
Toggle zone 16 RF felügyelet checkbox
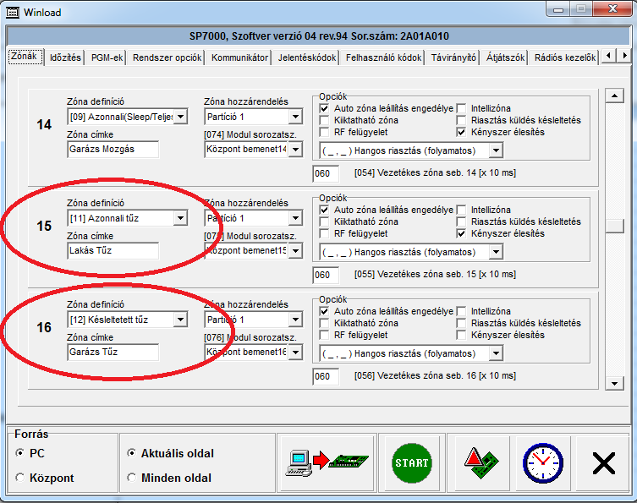[324, 335]
